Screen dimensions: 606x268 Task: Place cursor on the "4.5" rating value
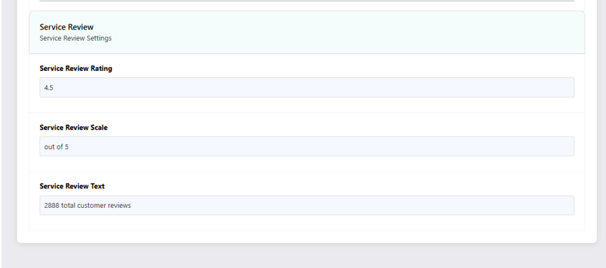coord(49,87)
